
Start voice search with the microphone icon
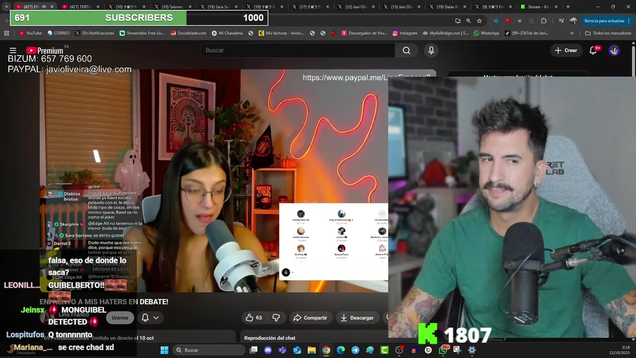[431, 50]
